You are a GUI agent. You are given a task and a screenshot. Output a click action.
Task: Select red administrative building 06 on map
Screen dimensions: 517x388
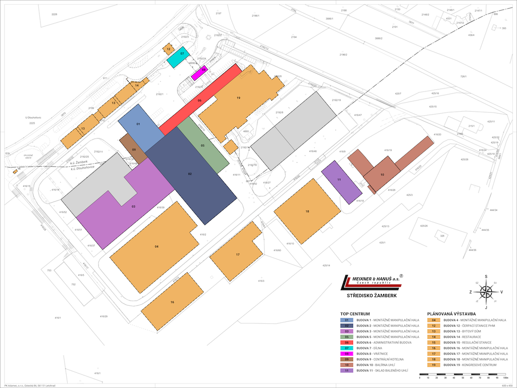point(201,100)
